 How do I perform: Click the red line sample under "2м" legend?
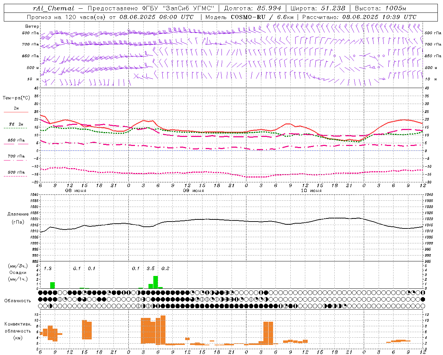(16, 112)
